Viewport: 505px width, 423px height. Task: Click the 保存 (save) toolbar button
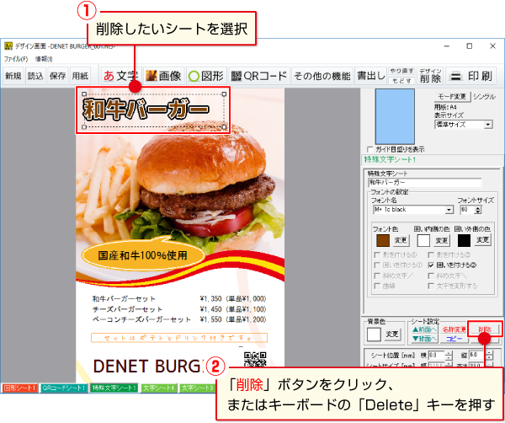(58, 76)
